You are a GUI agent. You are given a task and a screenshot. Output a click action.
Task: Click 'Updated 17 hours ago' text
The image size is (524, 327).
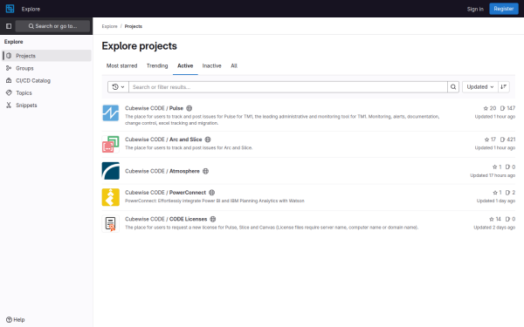click(x=493, y=175)
